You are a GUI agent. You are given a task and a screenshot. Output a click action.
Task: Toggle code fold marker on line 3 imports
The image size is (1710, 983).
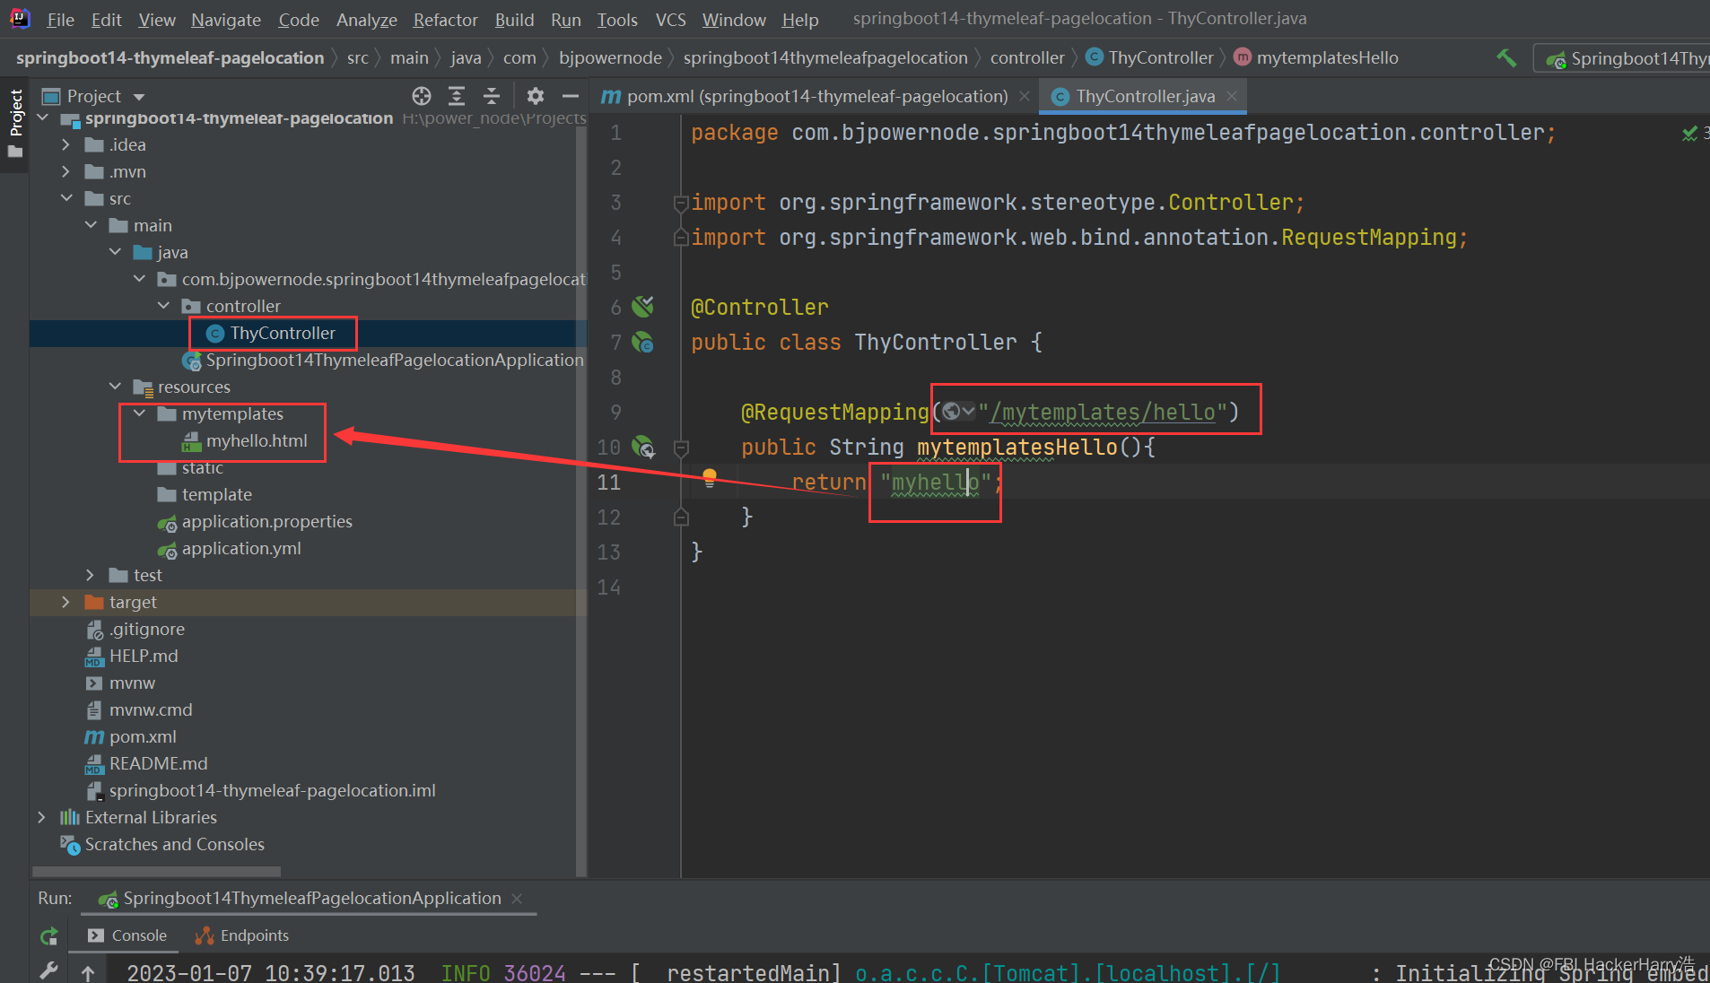[680, 203]
